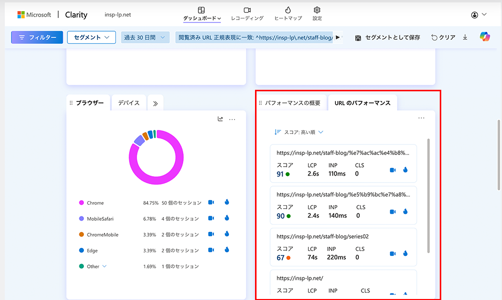Click the drag handle beside パフォーマンスの概要
The image size is (502, 300).
coord(260,103)
